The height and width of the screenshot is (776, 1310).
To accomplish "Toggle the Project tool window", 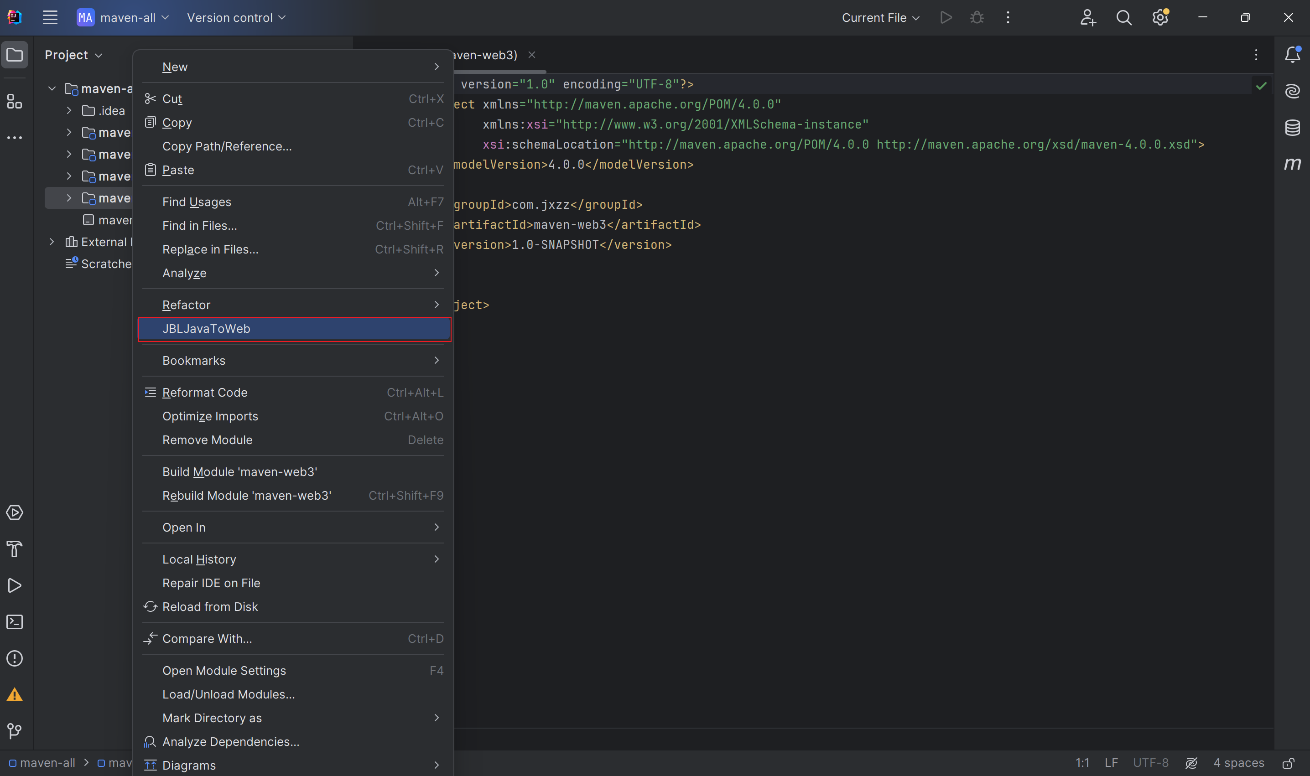I will 15,54.
